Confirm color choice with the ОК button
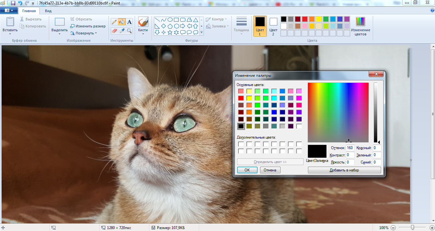The height and width of the screenshot is (231, 435). click(247, 170)
